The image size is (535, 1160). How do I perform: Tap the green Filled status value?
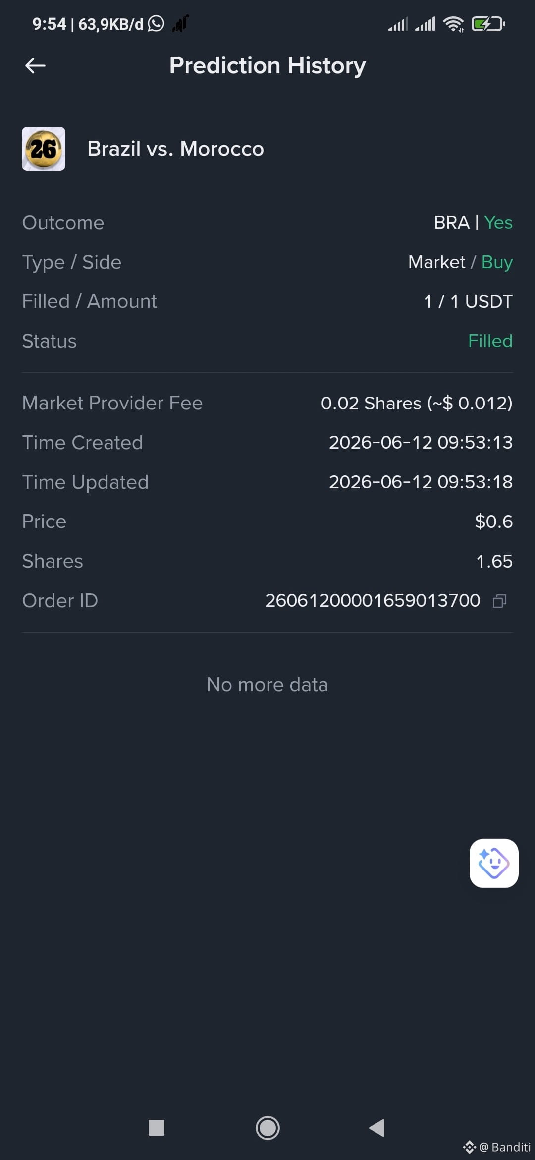(x=490, y=341)
